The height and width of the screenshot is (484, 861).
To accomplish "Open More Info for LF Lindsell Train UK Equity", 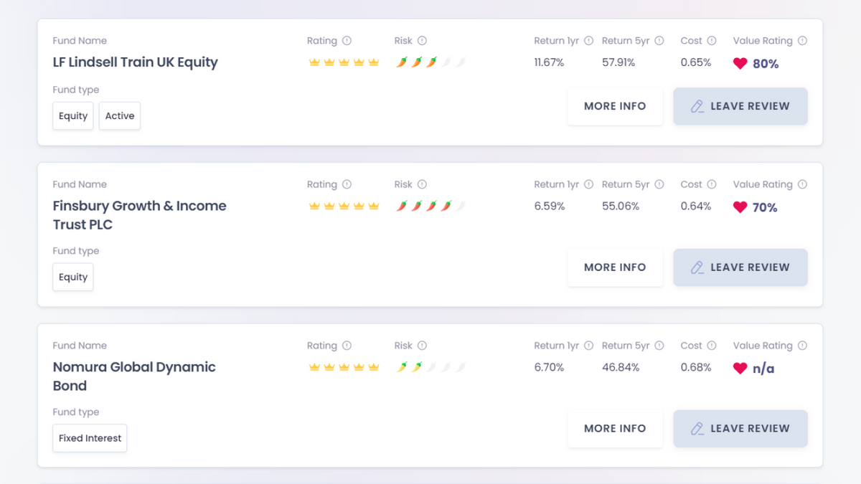I will (615, 106).
